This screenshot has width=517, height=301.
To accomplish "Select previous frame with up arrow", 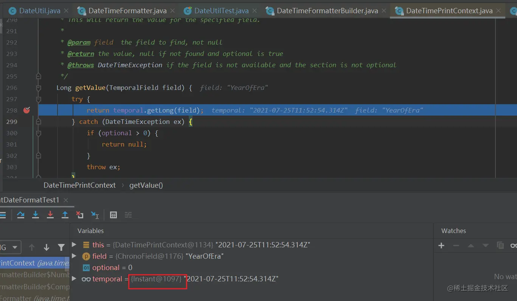I will point(32,247).
